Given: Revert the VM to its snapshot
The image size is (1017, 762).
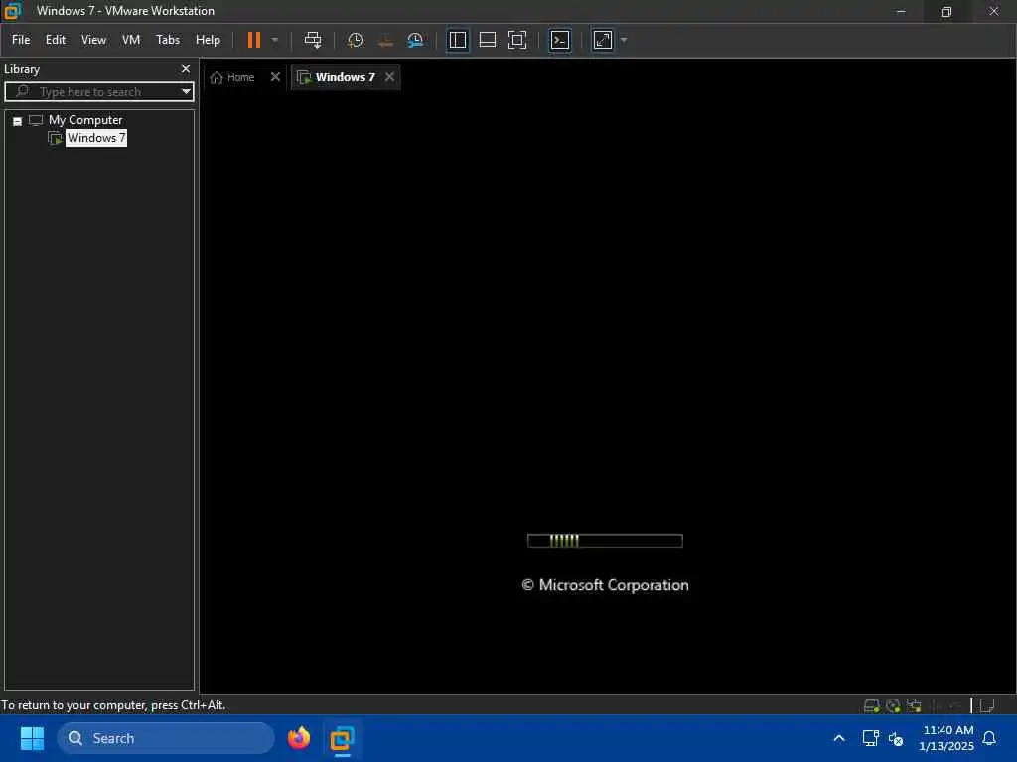Looking at the screenshot, I should pyautogui.click(x=385, y=40).
